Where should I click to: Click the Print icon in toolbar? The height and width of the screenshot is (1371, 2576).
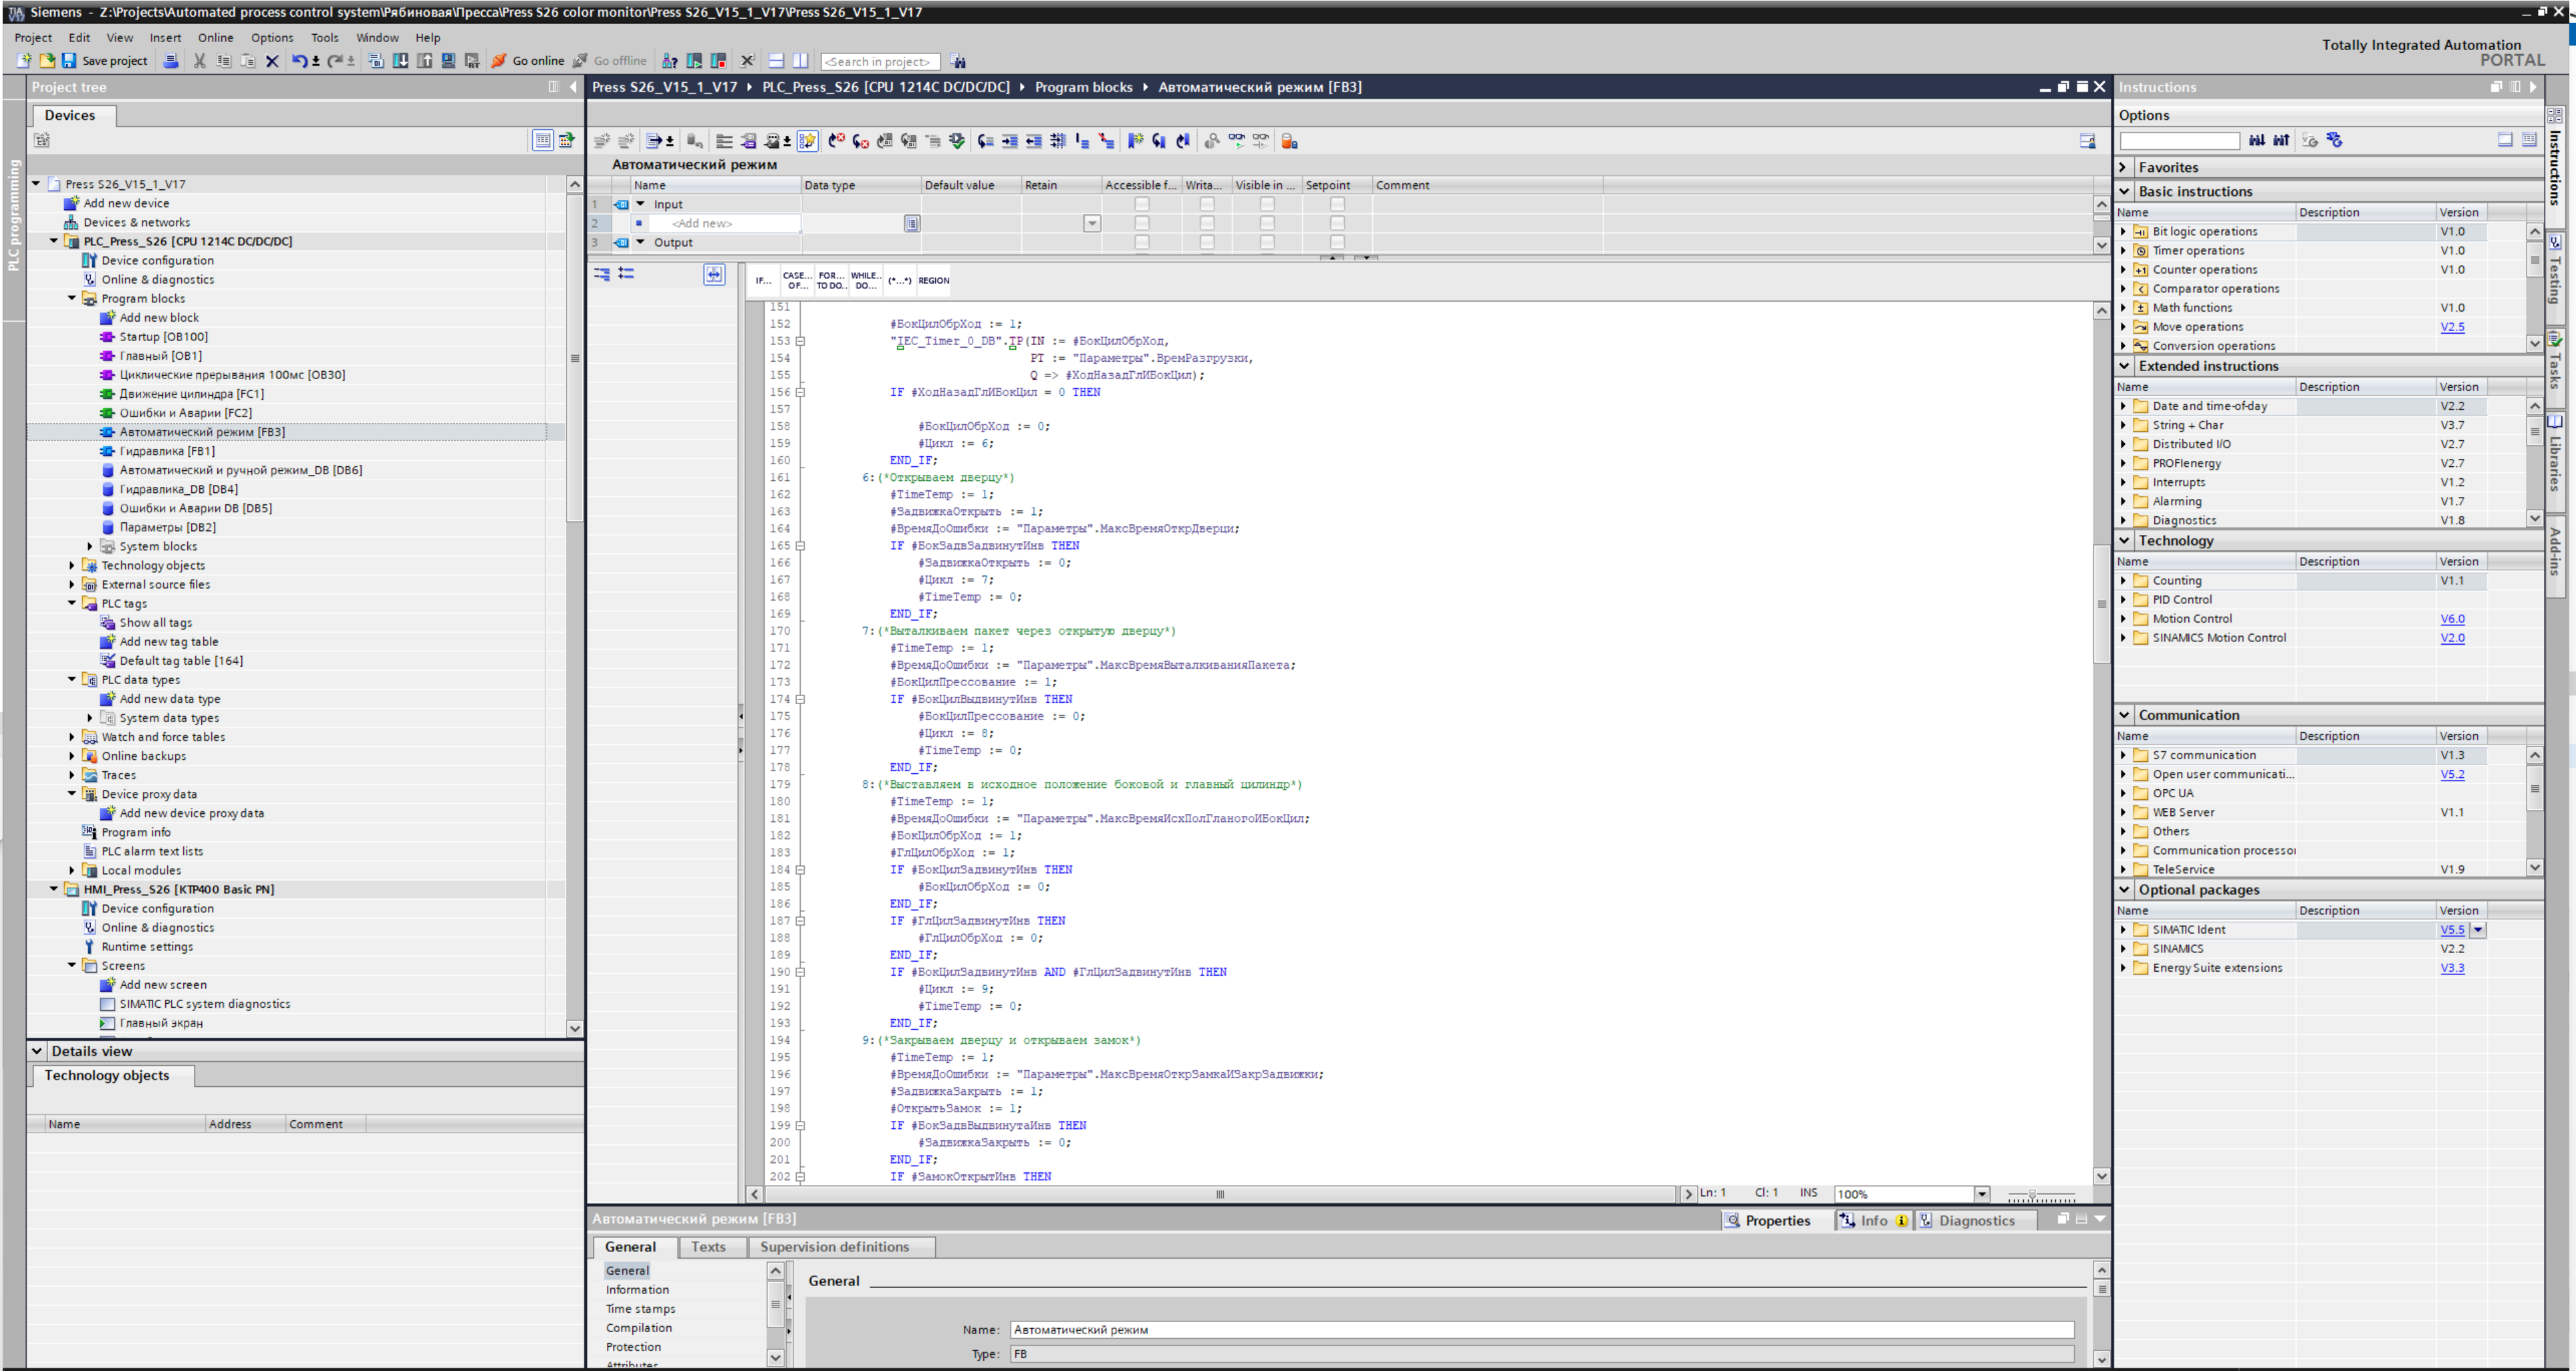point(171,61)
